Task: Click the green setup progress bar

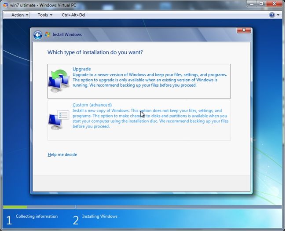Action: point(15,207)
